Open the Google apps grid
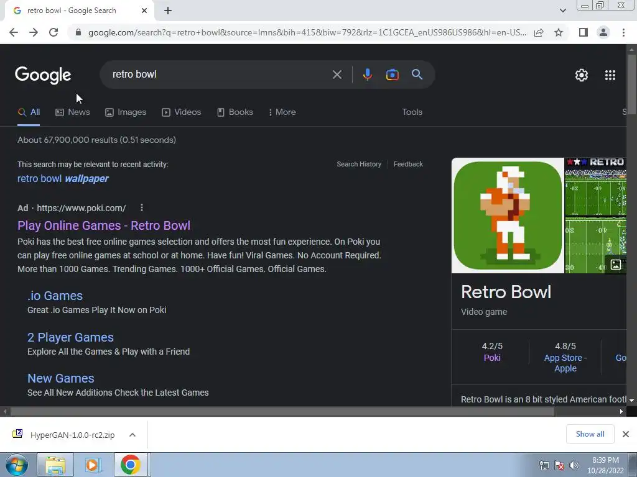637x477 pixels. coord(610,75)
